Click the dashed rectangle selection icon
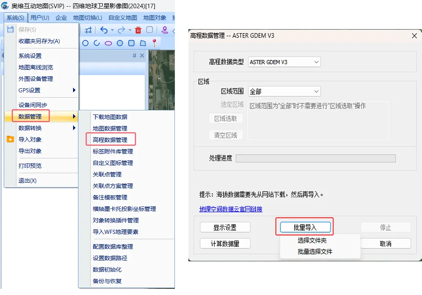 (150, 30)
